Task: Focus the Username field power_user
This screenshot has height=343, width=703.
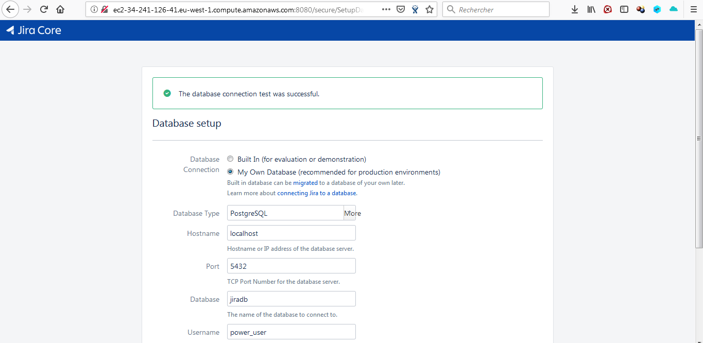Action: tap(292, 332)
